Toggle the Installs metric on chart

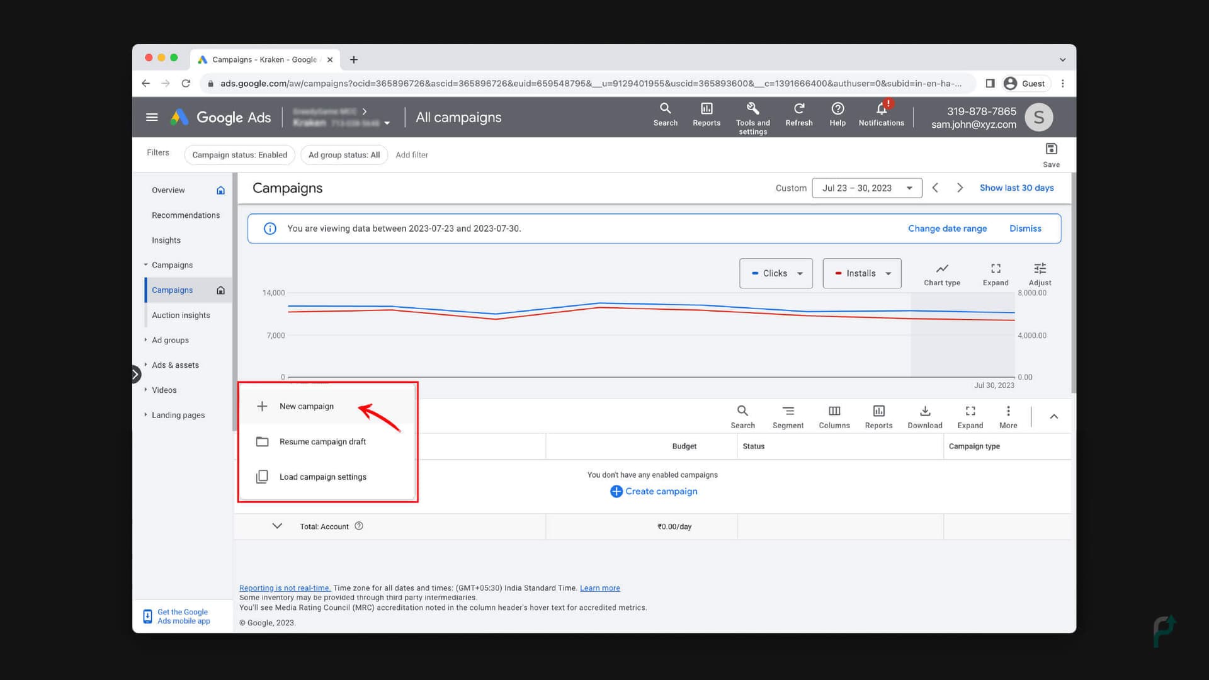point(861,273)
